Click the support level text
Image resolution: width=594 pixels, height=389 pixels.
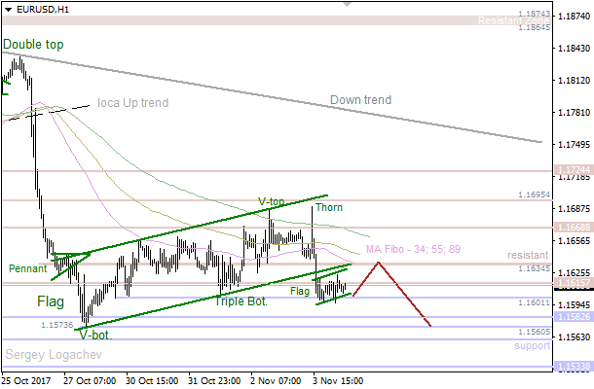[x=532, y=345]
